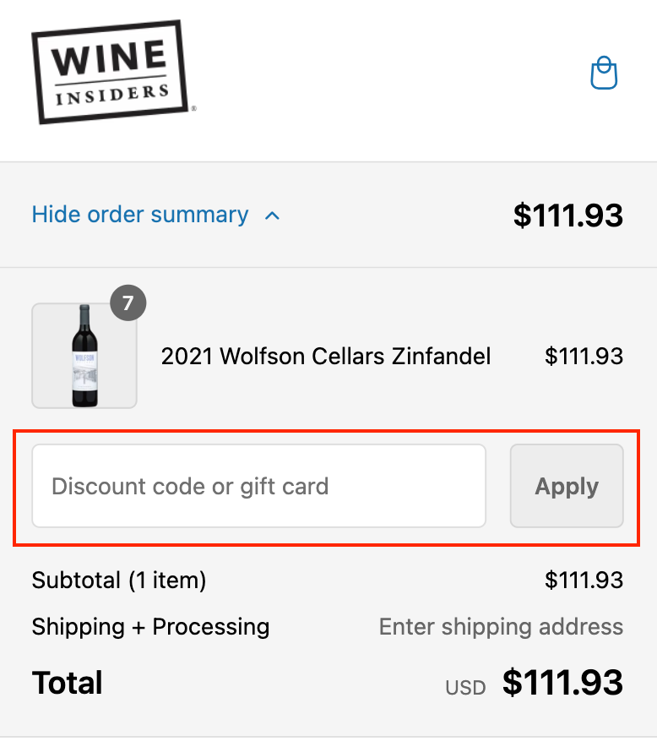The width and height of the screenshot is (657, 747).
Task: Click the USD currency indicator
Action: coord(465,687)
